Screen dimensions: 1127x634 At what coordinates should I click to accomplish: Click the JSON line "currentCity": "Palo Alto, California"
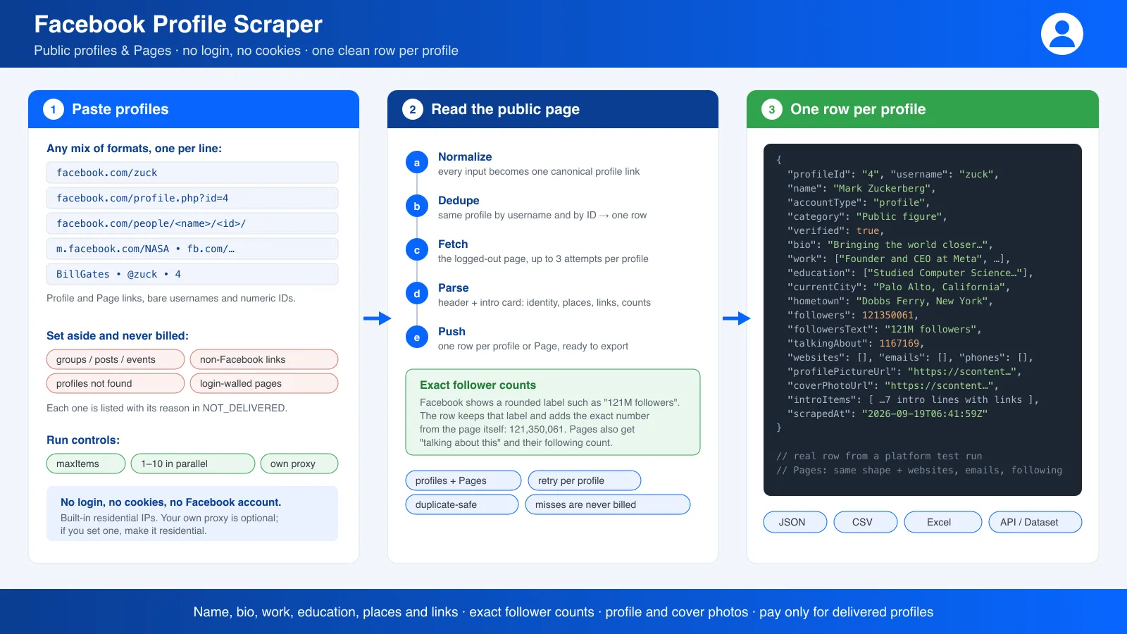tap(899, 287)
